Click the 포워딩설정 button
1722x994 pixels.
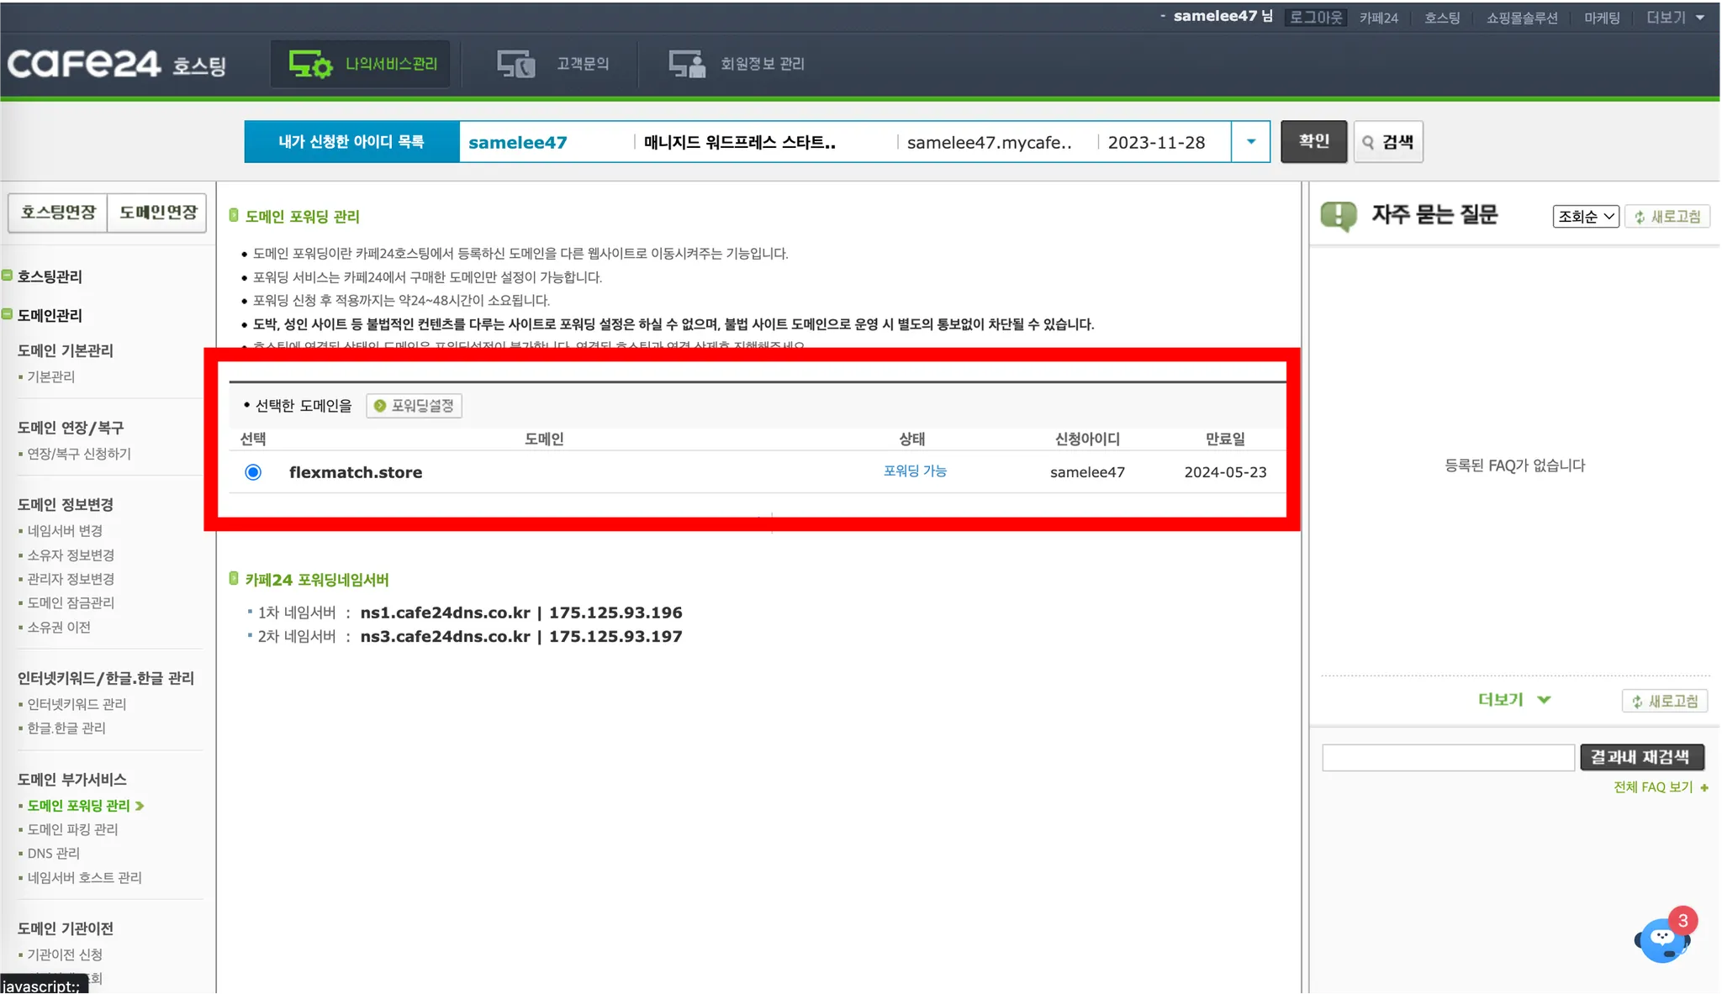415,406
